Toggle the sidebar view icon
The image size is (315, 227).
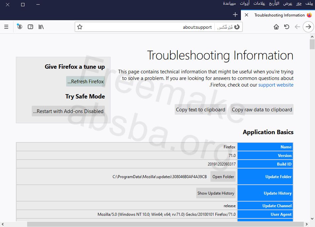(30, 27)
